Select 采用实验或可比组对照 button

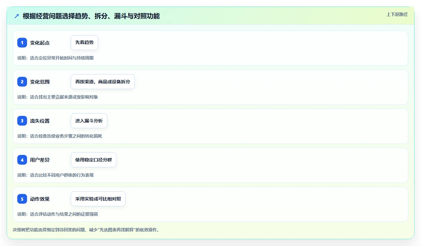pyautogui.click(x=98, y=199)
